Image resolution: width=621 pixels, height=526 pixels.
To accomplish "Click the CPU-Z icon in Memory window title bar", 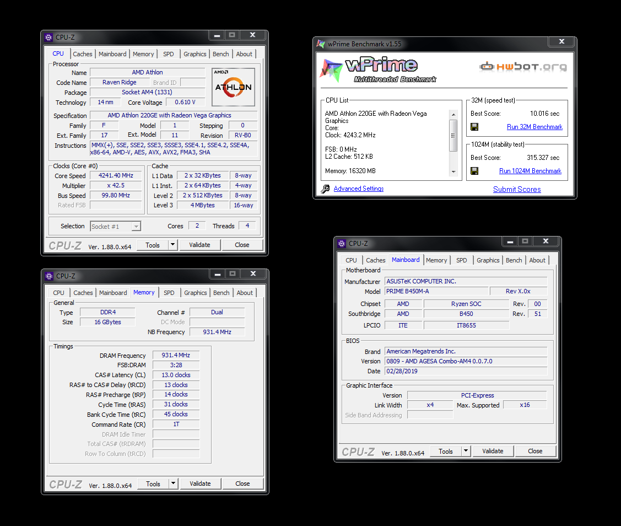I will coord(49,276).
